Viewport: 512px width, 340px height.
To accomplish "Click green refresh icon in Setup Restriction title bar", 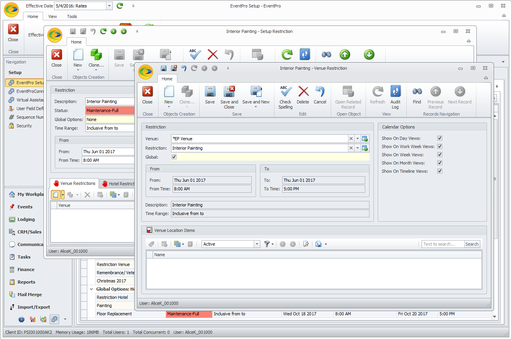I will (x=103, y=31).
